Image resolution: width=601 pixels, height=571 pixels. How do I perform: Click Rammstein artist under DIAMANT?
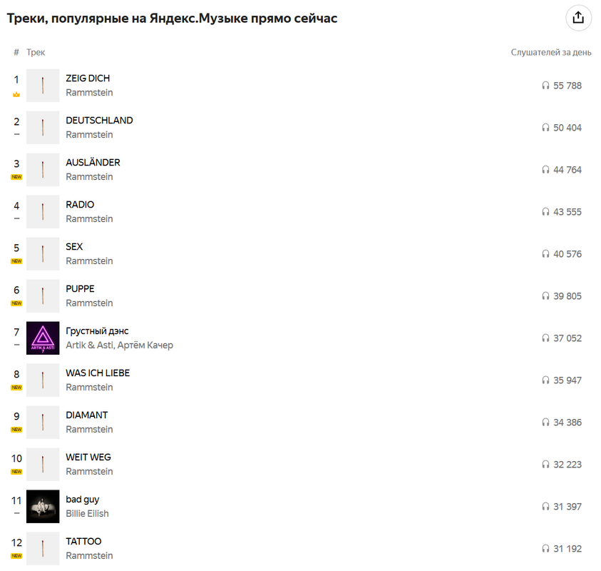point(89,430)
